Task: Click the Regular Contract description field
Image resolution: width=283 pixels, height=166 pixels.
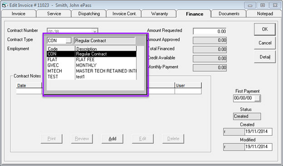Action: (x=105, y=41)
